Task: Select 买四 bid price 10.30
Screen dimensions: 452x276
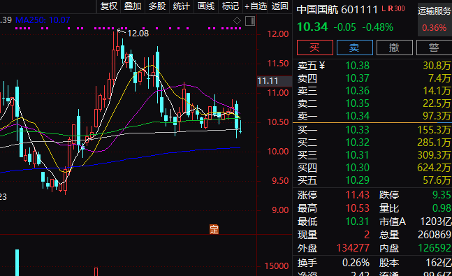Action: (x=358, y=168)
